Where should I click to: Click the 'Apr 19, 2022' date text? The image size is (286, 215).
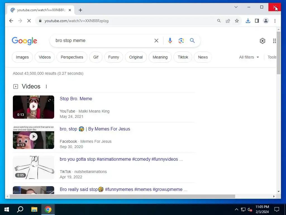point(71,177)
